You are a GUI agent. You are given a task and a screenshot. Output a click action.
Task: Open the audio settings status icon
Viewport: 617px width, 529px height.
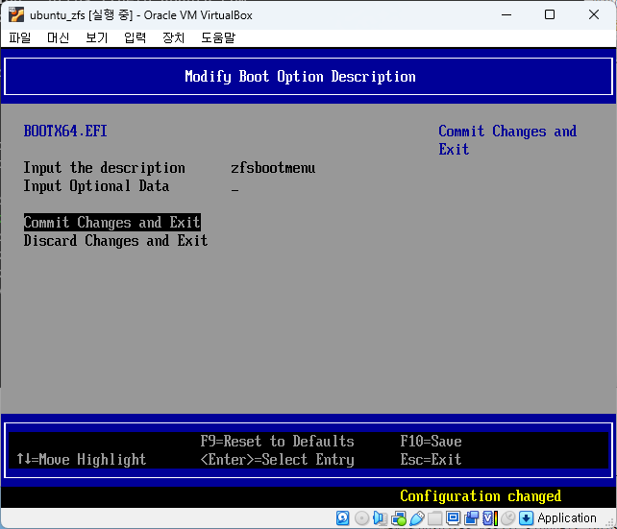point(380,518)
